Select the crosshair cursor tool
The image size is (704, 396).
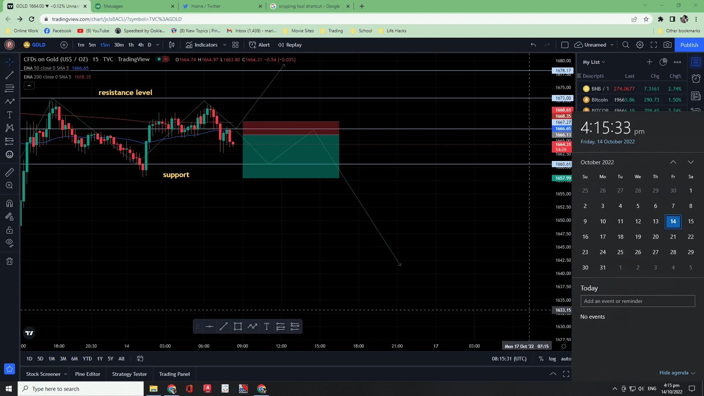click(x=10, y=62)
